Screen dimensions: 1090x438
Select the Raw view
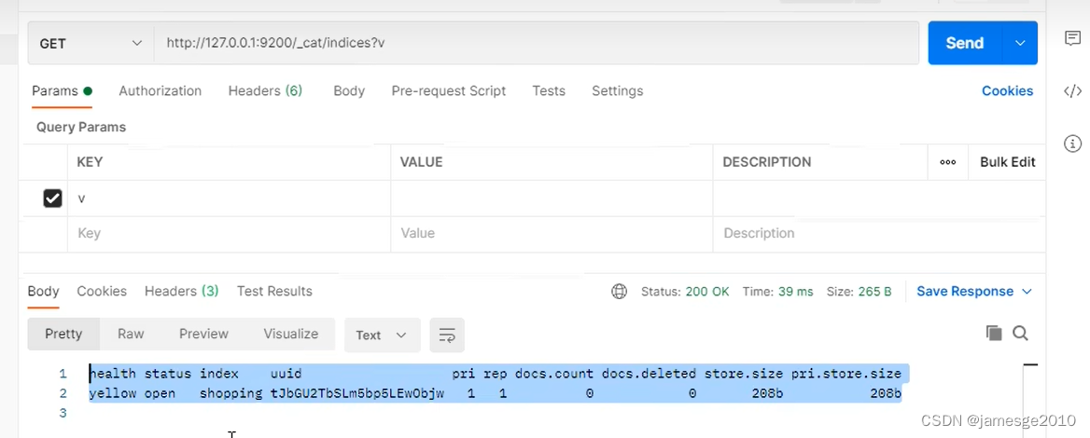pyautogui.click(x=131, y=334)
